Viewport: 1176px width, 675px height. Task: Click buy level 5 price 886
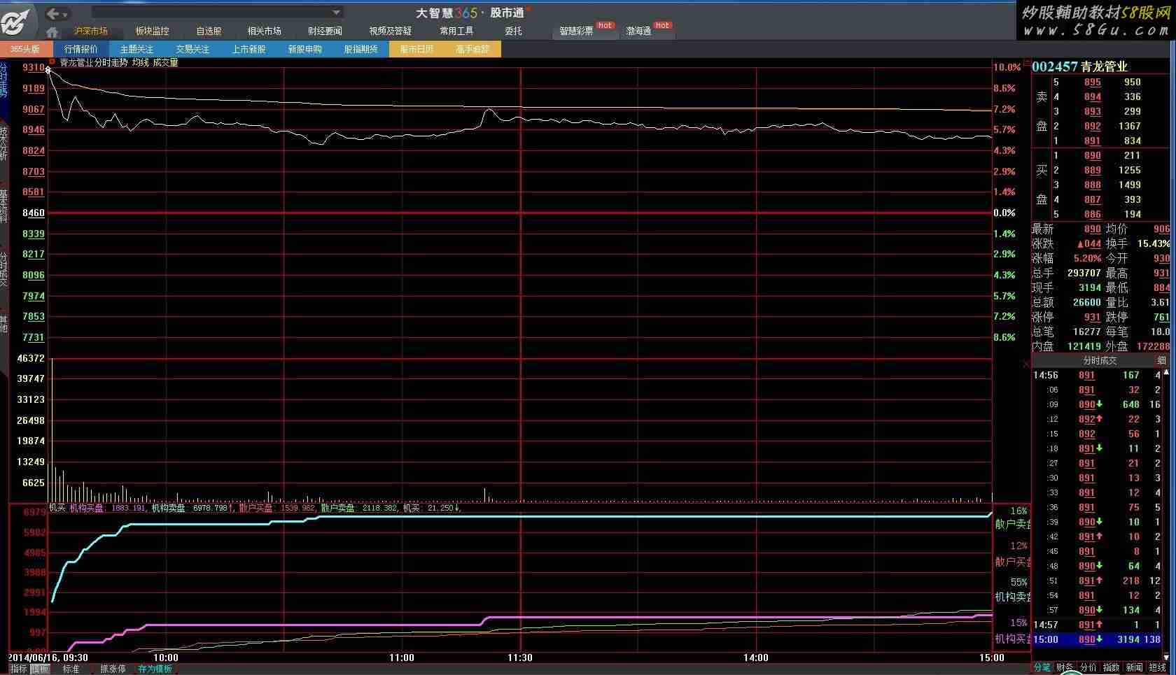[1092, 214]
